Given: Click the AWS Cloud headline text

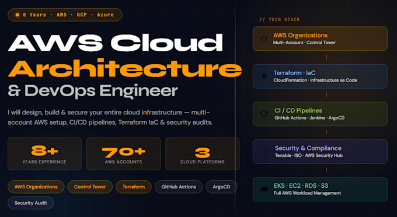Looking at the screenshot, I should click(x=116, y=43).
